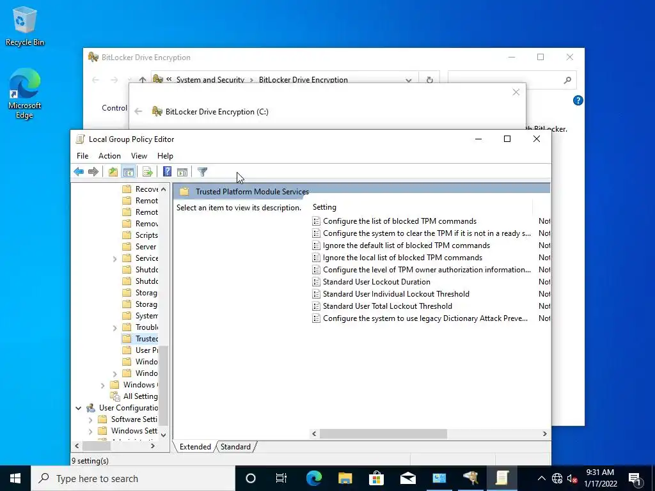Switch to BitLocker keys taskbar icon
Viewport: 655px width, 491px height.
click(470, 478)
